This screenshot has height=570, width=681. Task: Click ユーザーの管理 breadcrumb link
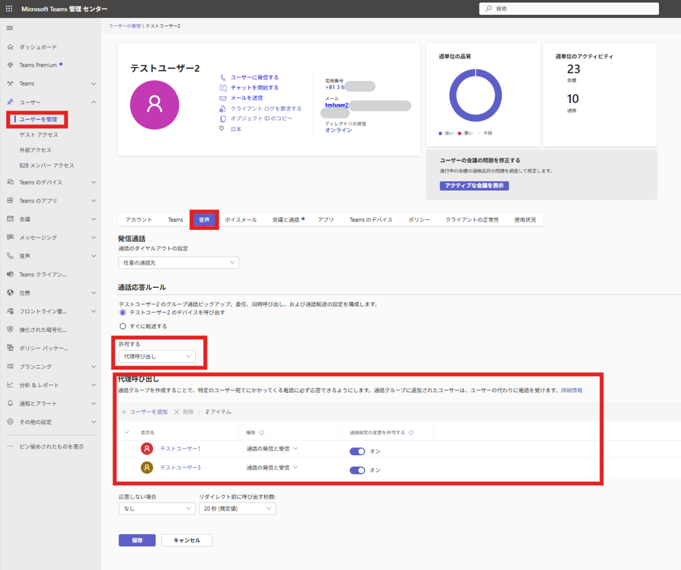tap(124, 26)
